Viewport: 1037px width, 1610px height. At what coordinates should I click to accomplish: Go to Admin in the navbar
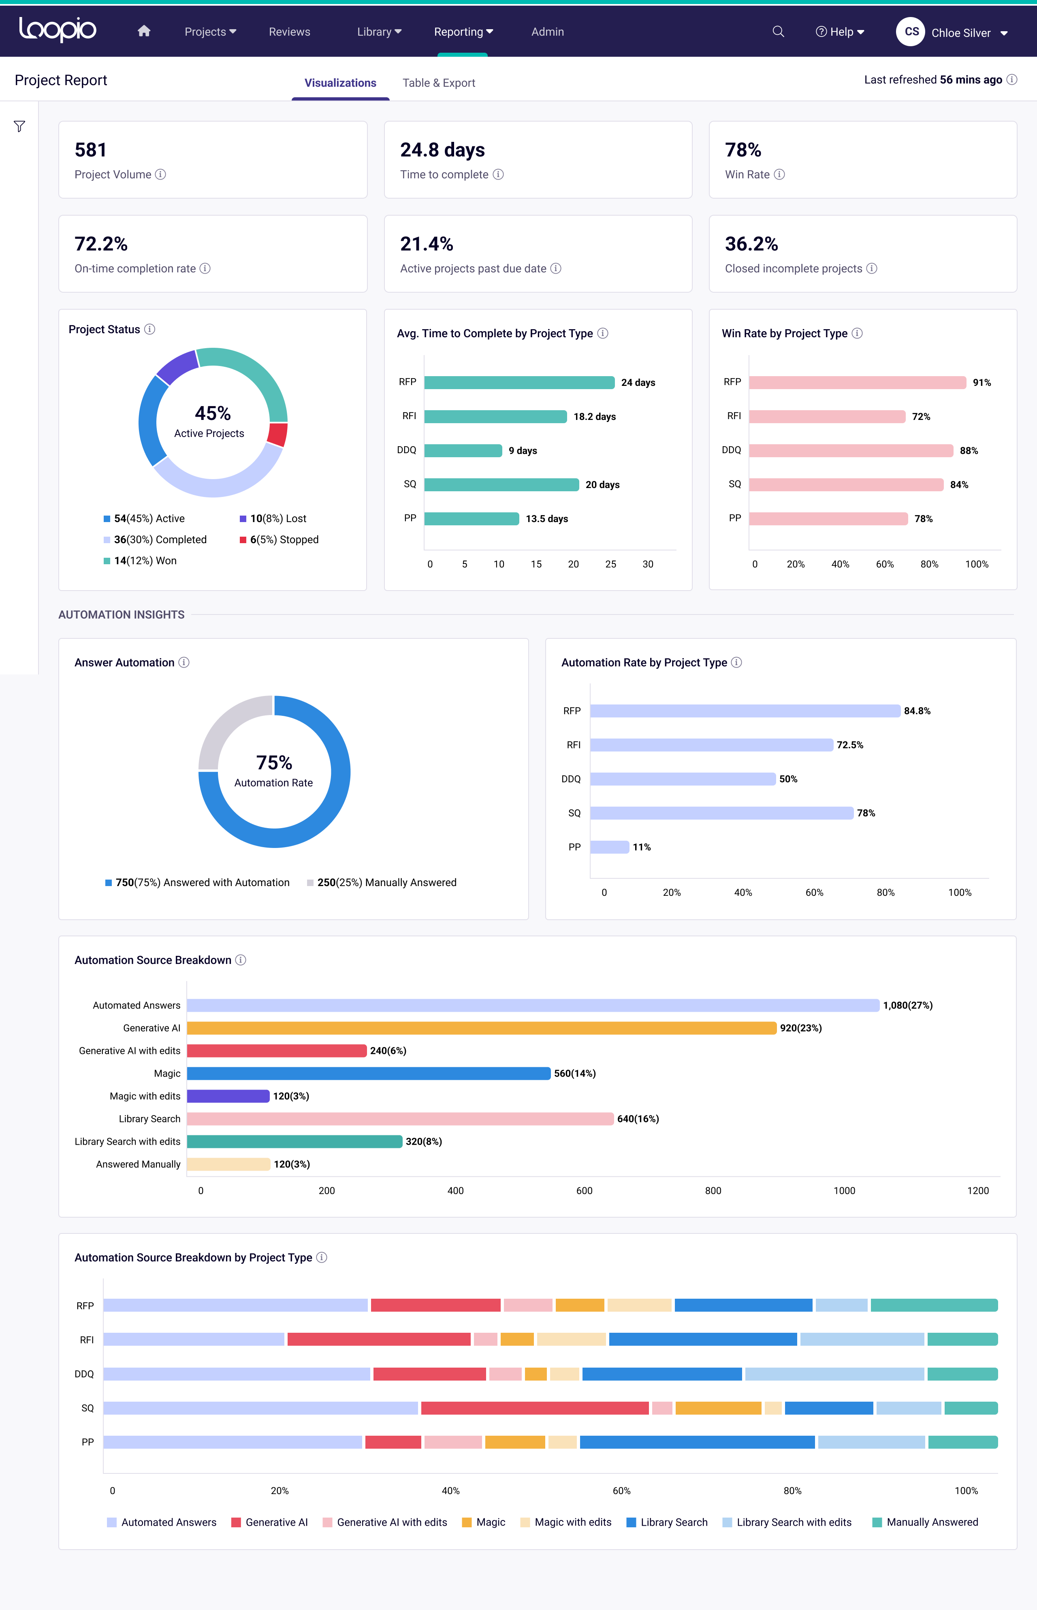tap(547, 32)
